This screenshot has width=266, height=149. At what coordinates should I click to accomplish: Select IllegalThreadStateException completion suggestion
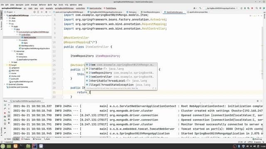tap(121, 85)
